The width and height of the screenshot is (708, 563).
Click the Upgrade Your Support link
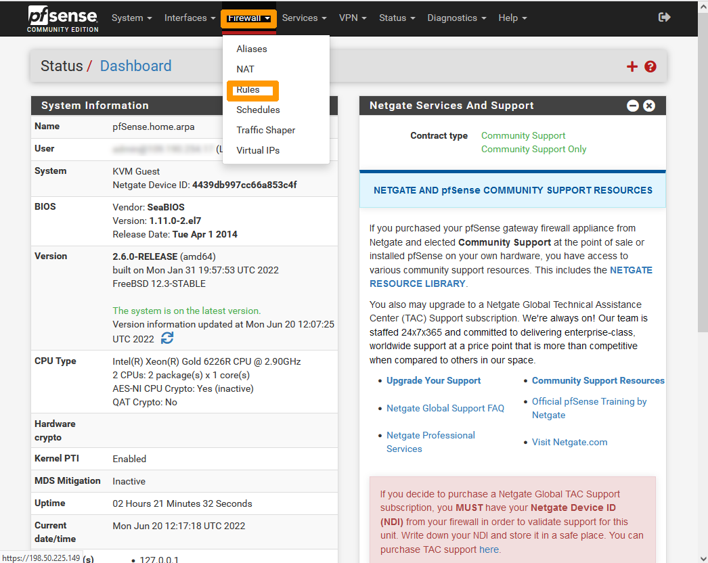click(x=433, y=380)
